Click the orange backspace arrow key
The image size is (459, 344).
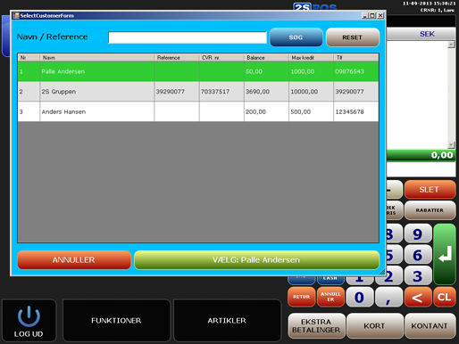click(418, 297)
